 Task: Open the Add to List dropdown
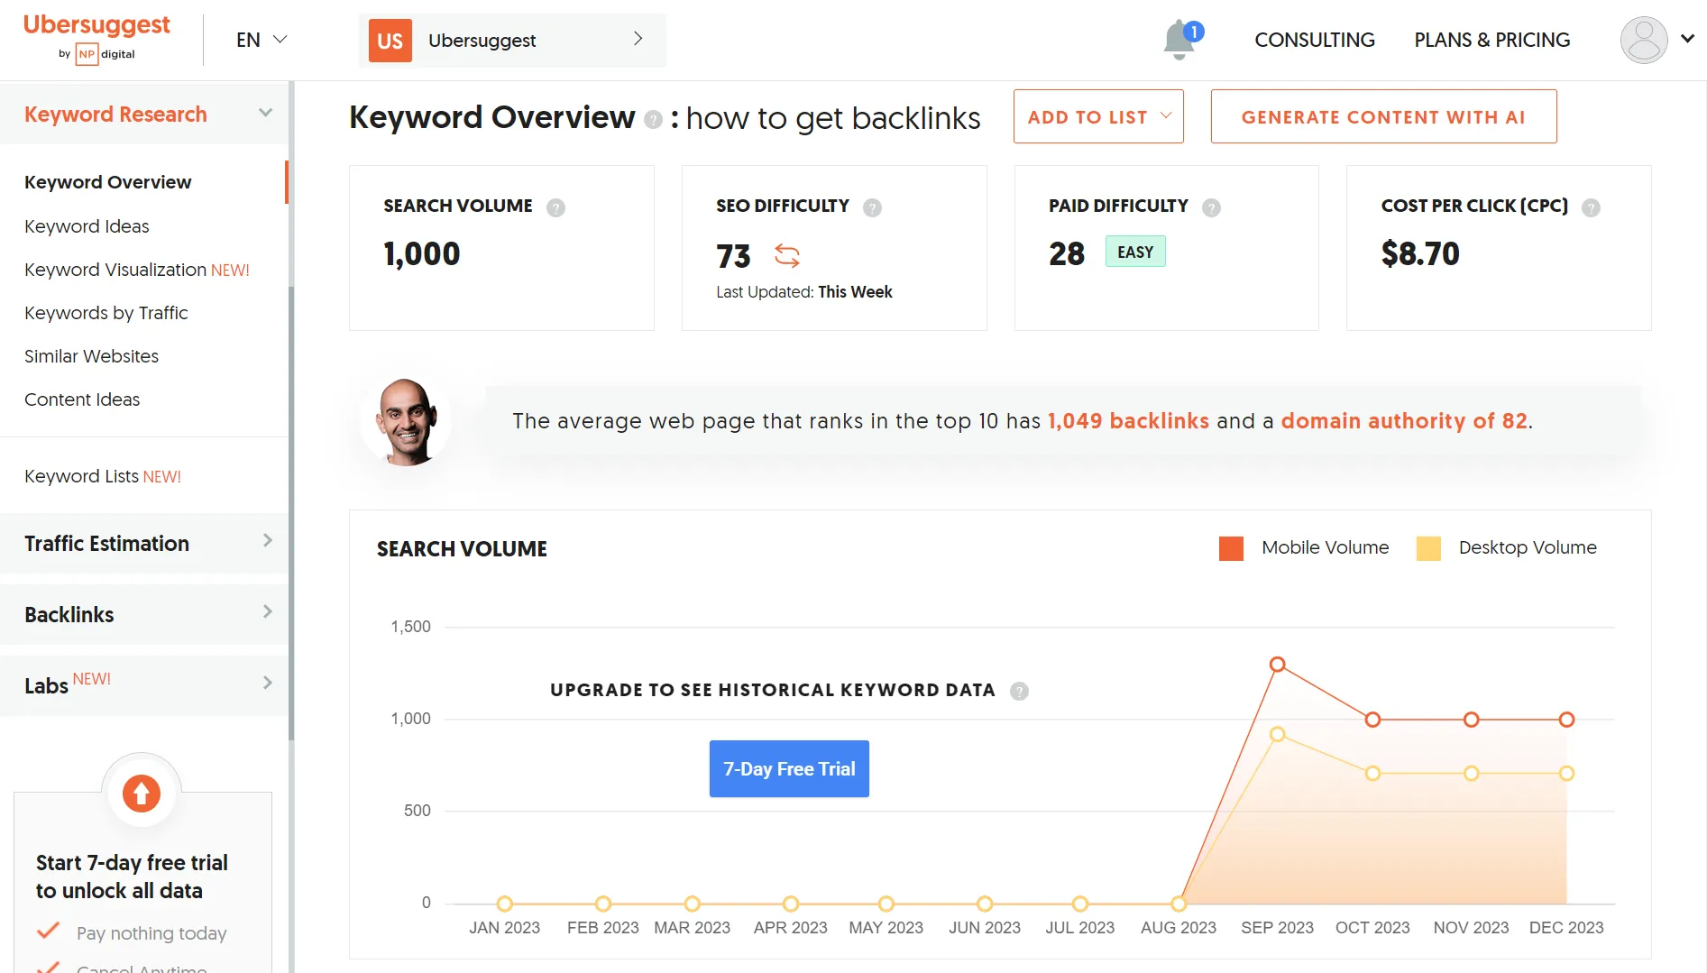click(1097, 117)
